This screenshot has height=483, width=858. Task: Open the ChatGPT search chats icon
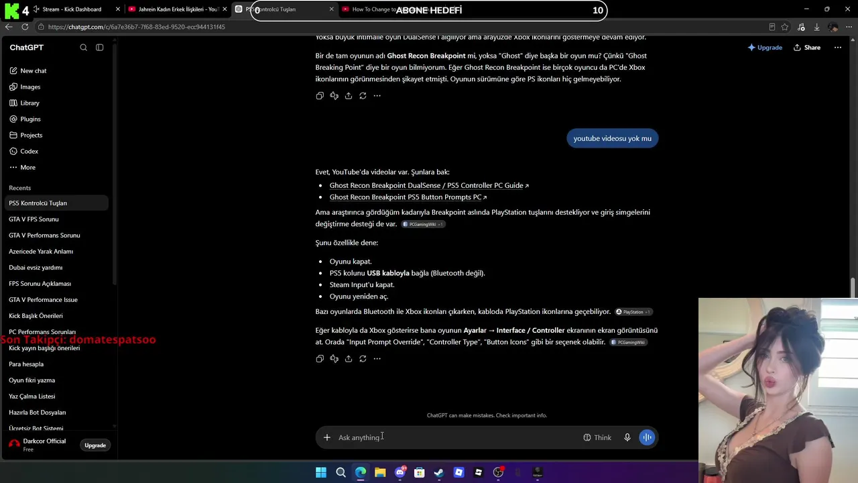tap(83, 48)
